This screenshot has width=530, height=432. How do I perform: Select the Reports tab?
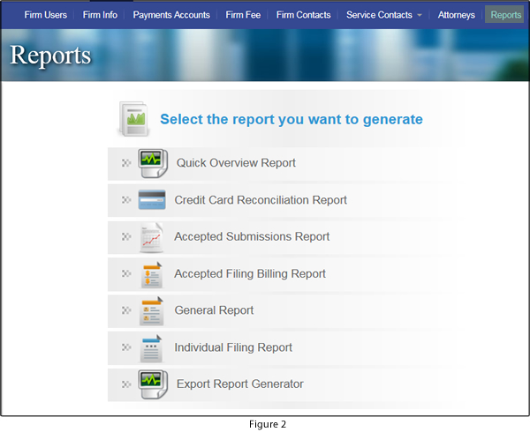coord(506,15)
